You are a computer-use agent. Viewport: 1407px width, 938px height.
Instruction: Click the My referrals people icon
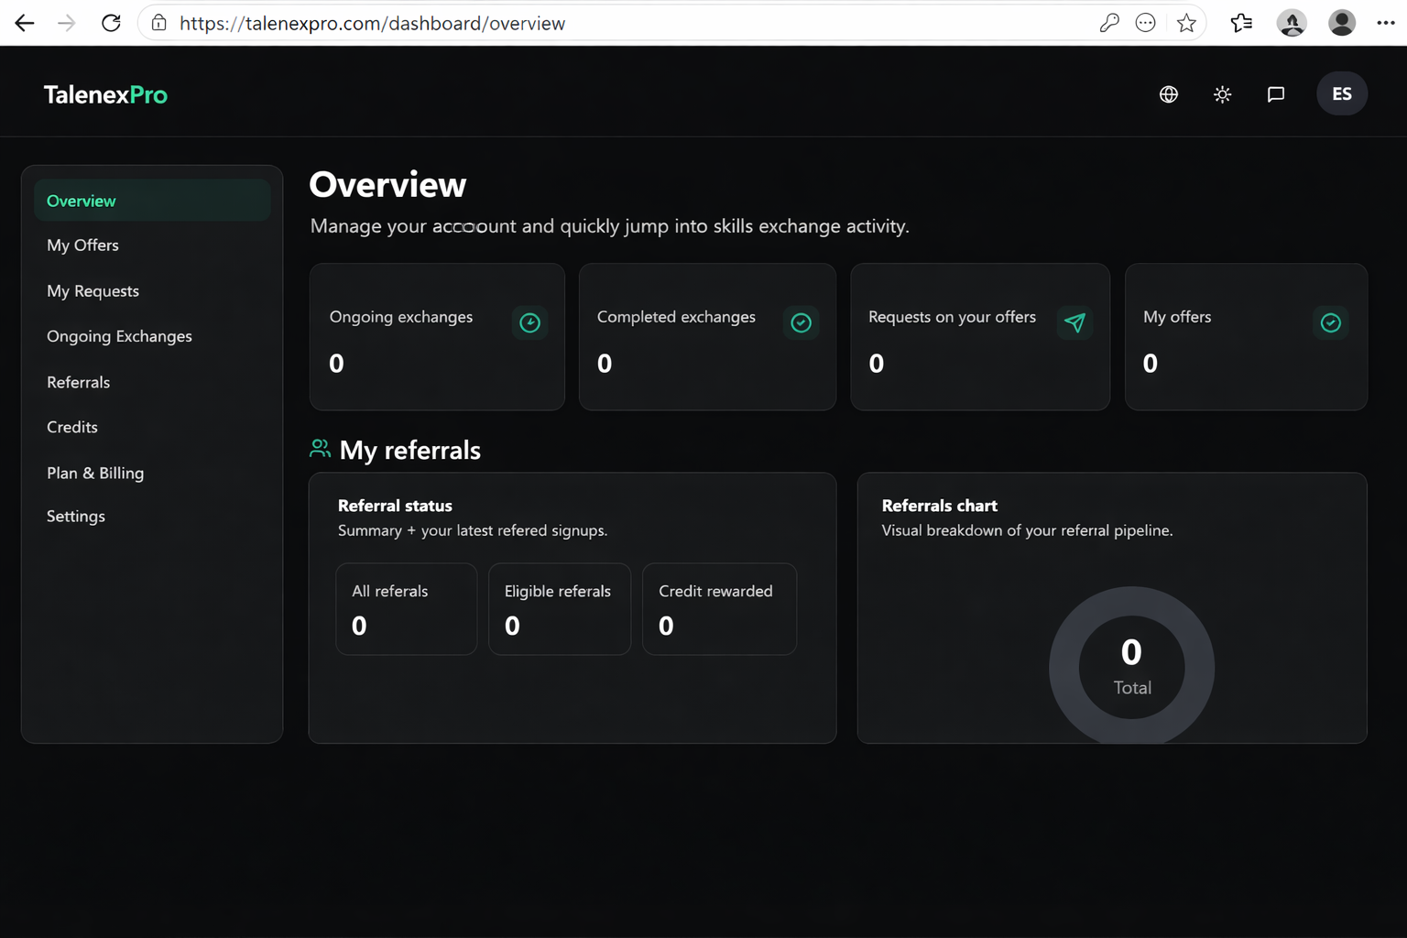click(320, 449)
